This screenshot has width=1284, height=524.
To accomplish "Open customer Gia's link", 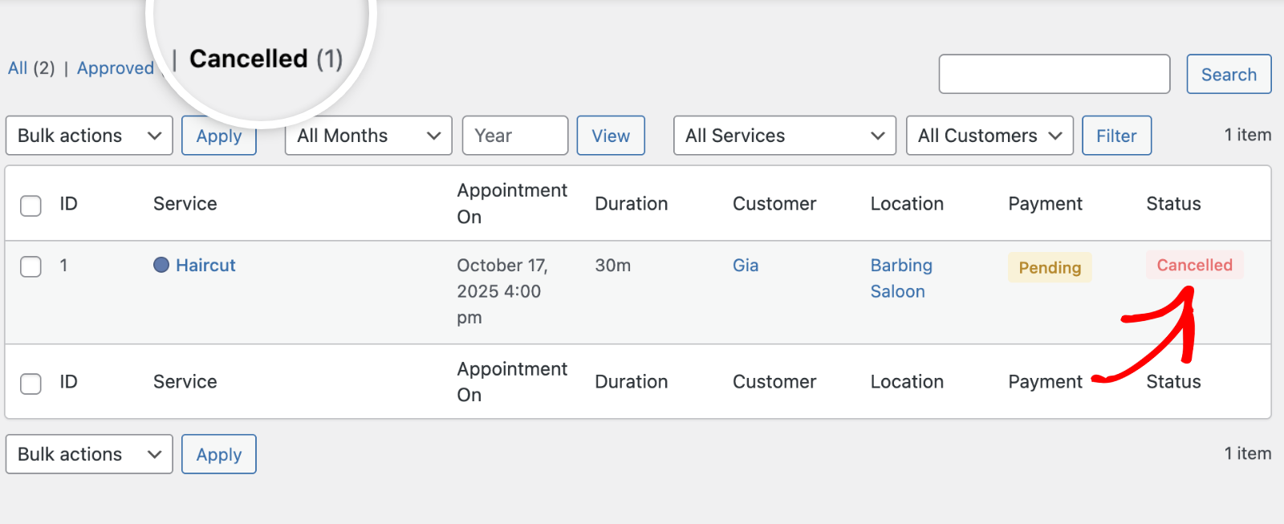I will pos(745,265).
